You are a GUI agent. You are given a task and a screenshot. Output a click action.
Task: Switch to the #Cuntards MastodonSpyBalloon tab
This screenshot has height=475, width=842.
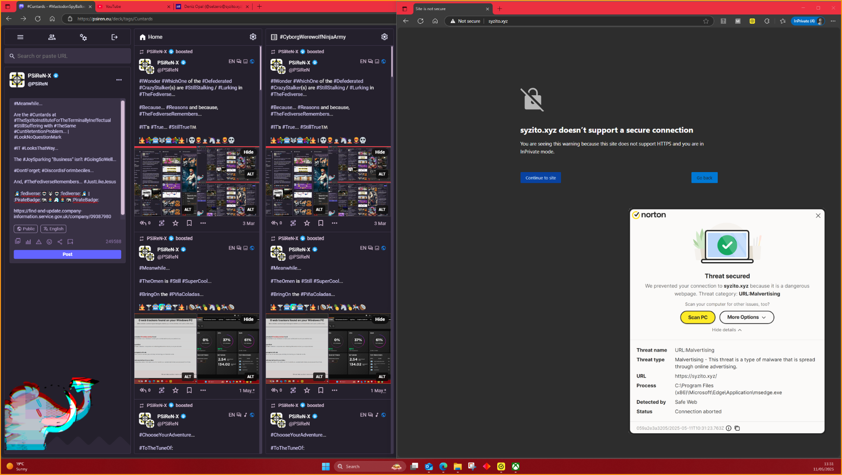(55, 7)
